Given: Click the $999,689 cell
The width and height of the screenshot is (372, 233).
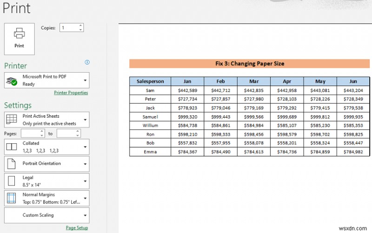Looking at the screenshot, I should tap(287, 117).
